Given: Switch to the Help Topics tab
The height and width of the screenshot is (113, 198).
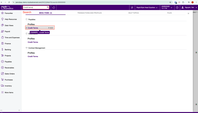Looking at the screenshot, I should 134,13.
